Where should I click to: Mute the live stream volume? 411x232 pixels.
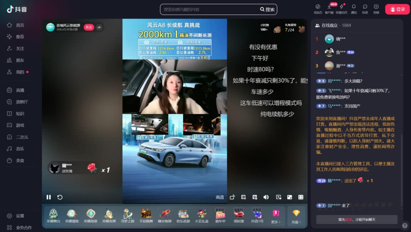click(x=266, y=197)
